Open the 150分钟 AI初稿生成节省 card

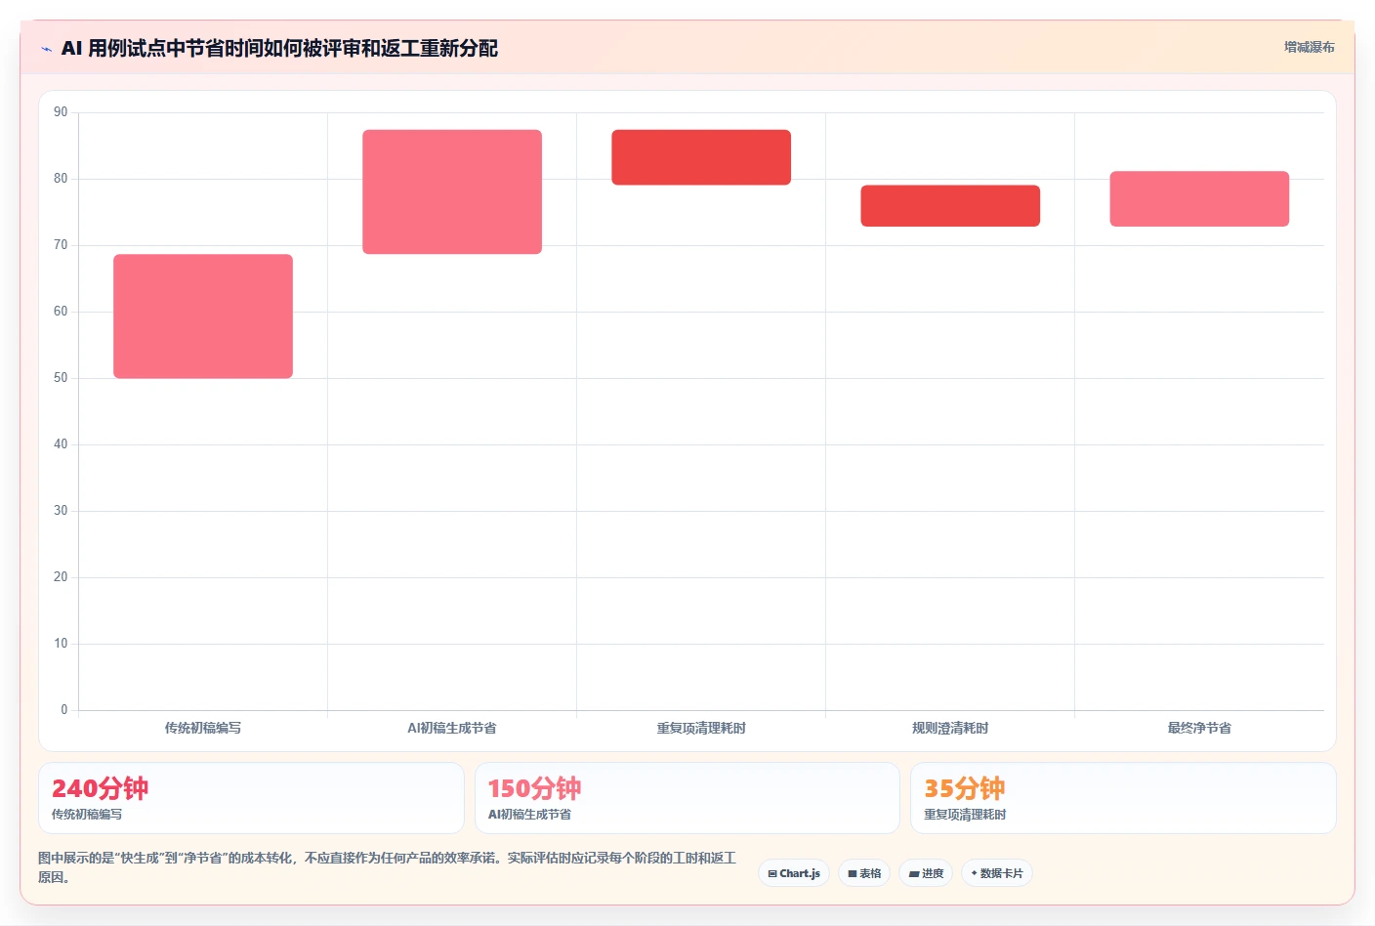point(687,798)
